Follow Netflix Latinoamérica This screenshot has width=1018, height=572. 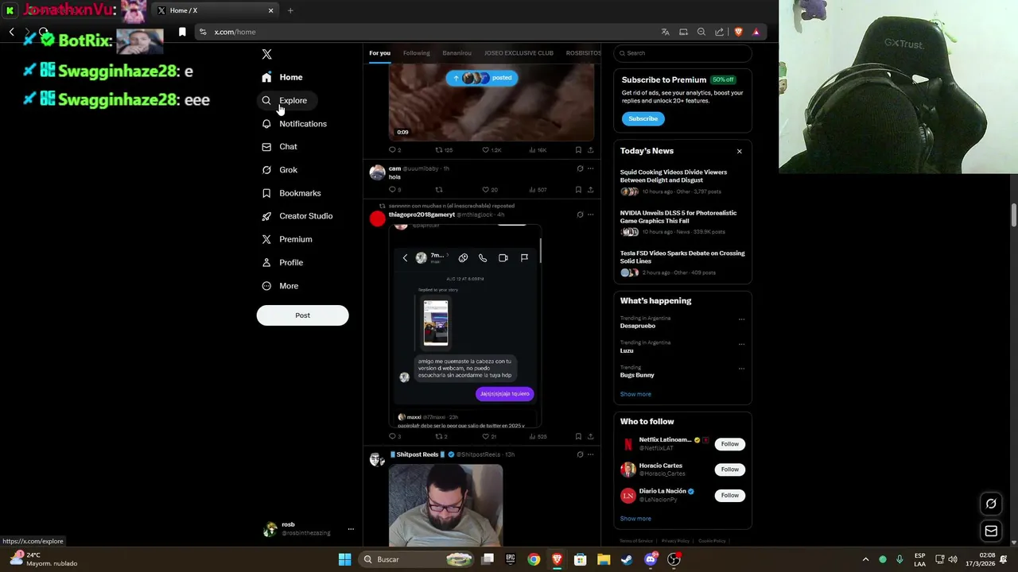click(x=729, y=444)
